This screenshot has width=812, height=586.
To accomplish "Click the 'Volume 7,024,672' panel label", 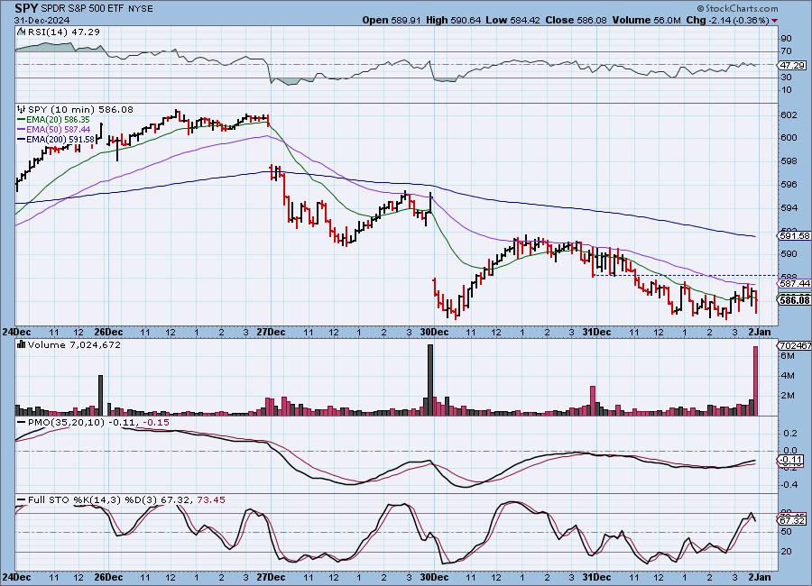I will 74,344.
